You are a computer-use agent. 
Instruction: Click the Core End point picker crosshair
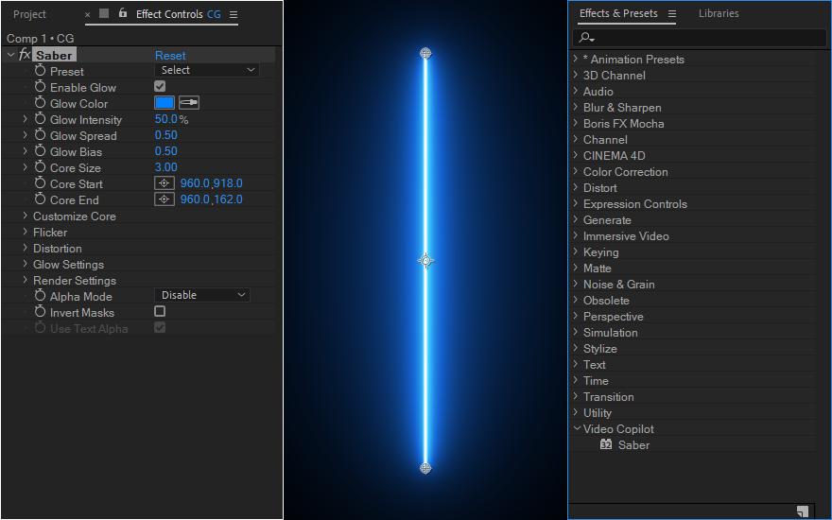[x=165, y=199]
